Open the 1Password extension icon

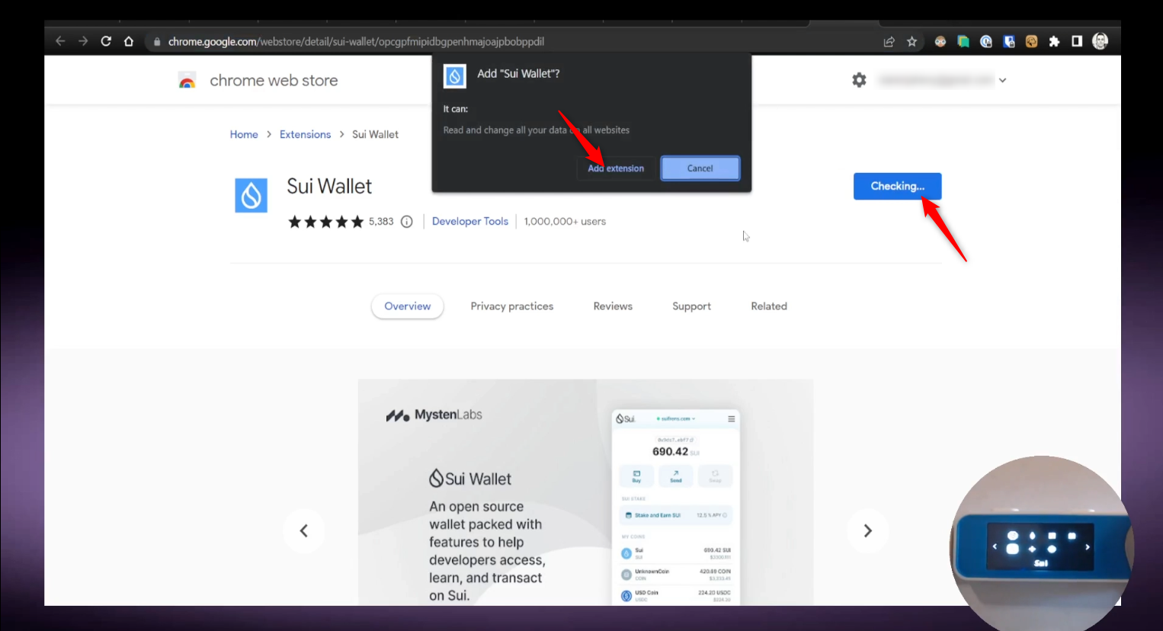(986, 42)
